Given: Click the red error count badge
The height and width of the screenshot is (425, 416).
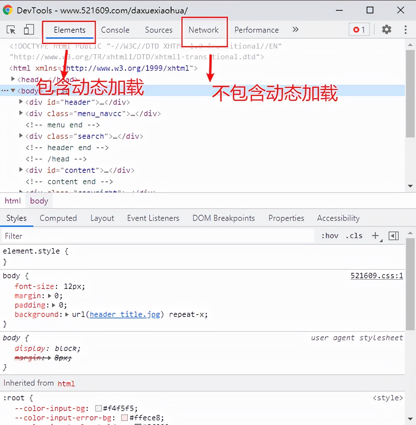Looking at the screenshot, I should tap(359, 30).
